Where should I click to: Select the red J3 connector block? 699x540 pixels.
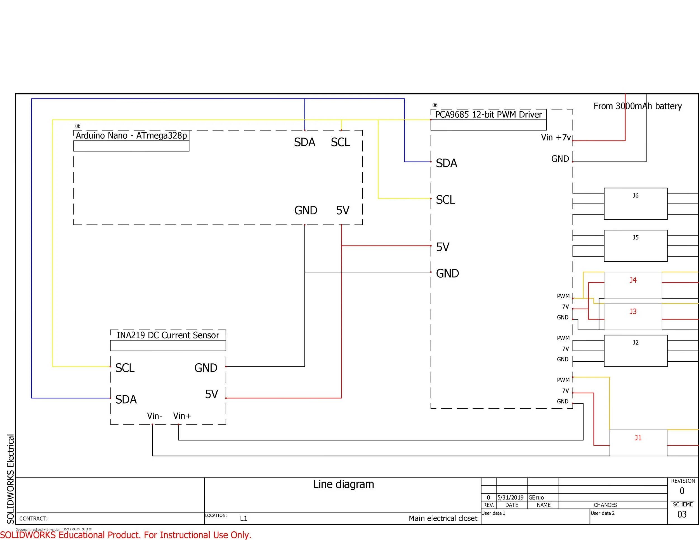point(633,316)
